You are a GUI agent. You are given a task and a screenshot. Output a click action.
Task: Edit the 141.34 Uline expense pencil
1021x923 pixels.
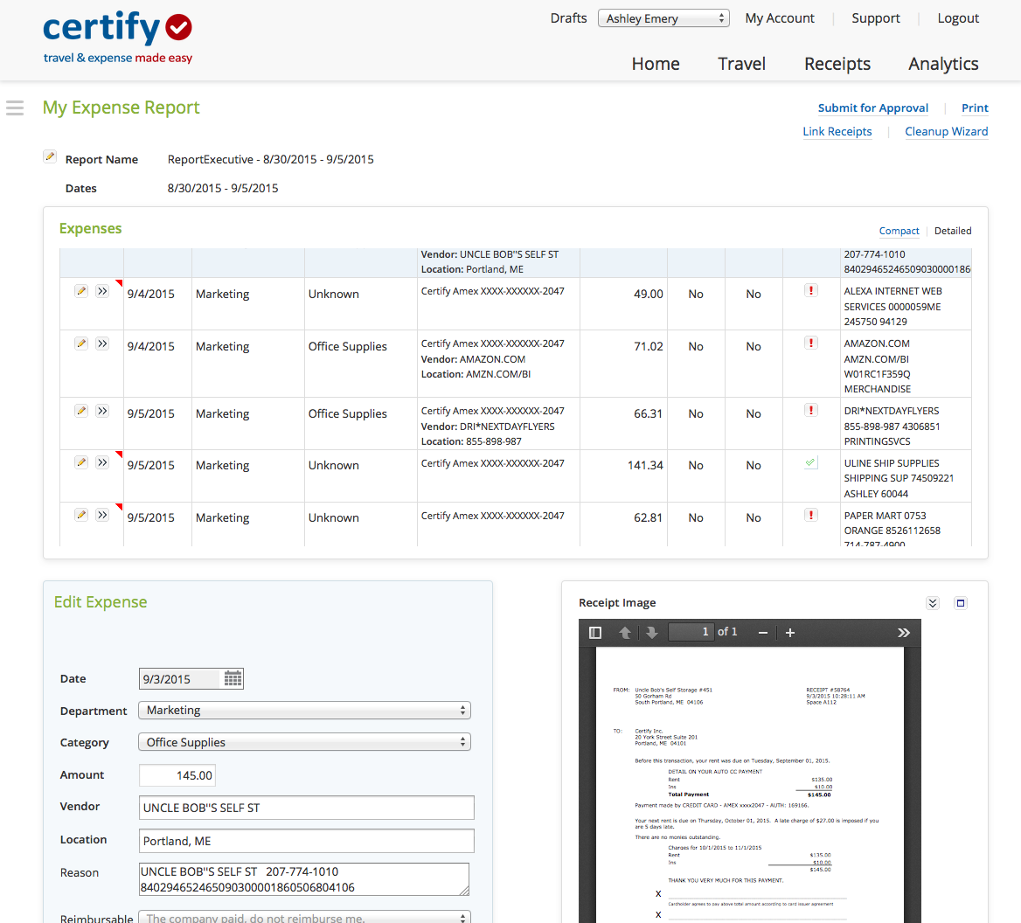tap(81, 462)
